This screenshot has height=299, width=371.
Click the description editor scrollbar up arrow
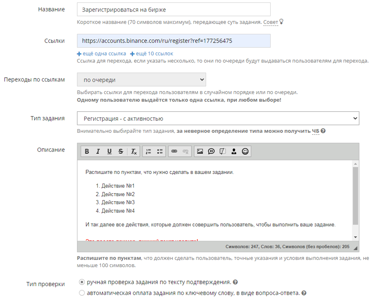tap(355, 164)
